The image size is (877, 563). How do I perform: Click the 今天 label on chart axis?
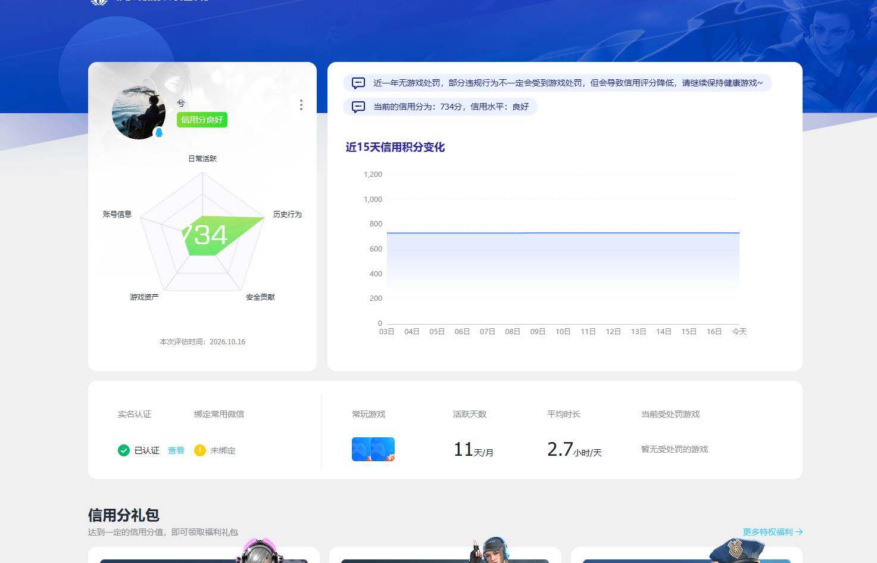pyautogui.click(x=739, y=332)
